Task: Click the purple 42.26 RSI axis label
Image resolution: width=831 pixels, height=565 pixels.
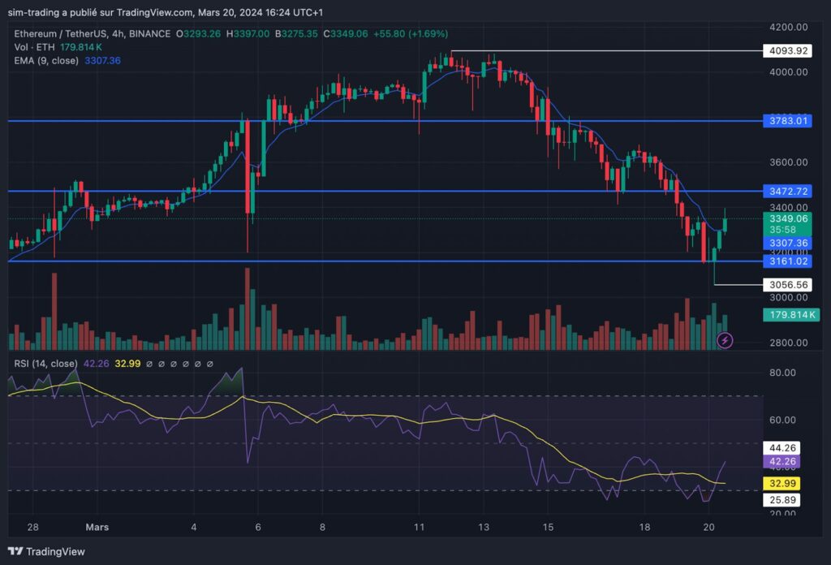Action: tap(781, 462)
